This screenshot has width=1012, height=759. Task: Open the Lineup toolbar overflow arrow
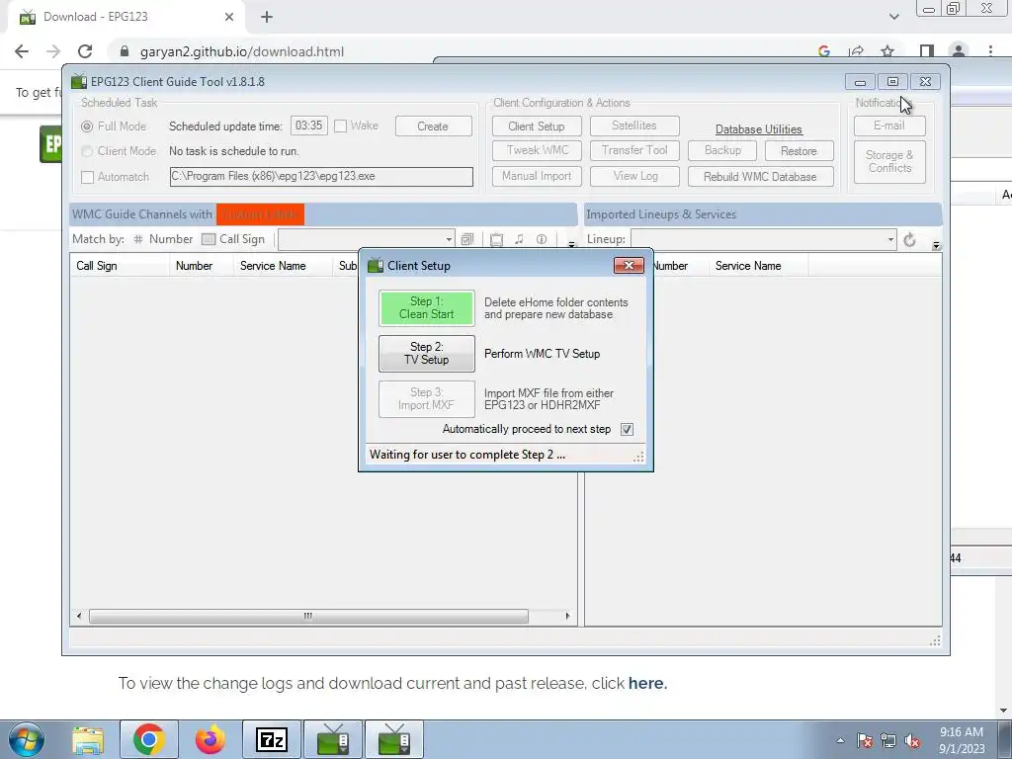pos(937,245)
